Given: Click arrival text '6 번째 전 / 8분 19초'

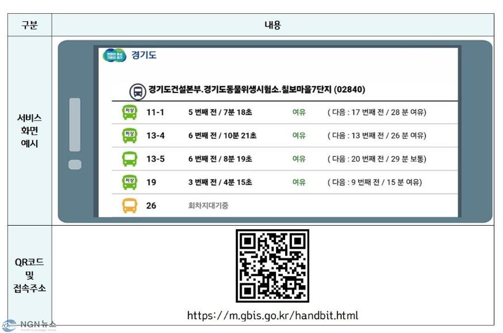Looking at the screenshot, I should 220,159.
